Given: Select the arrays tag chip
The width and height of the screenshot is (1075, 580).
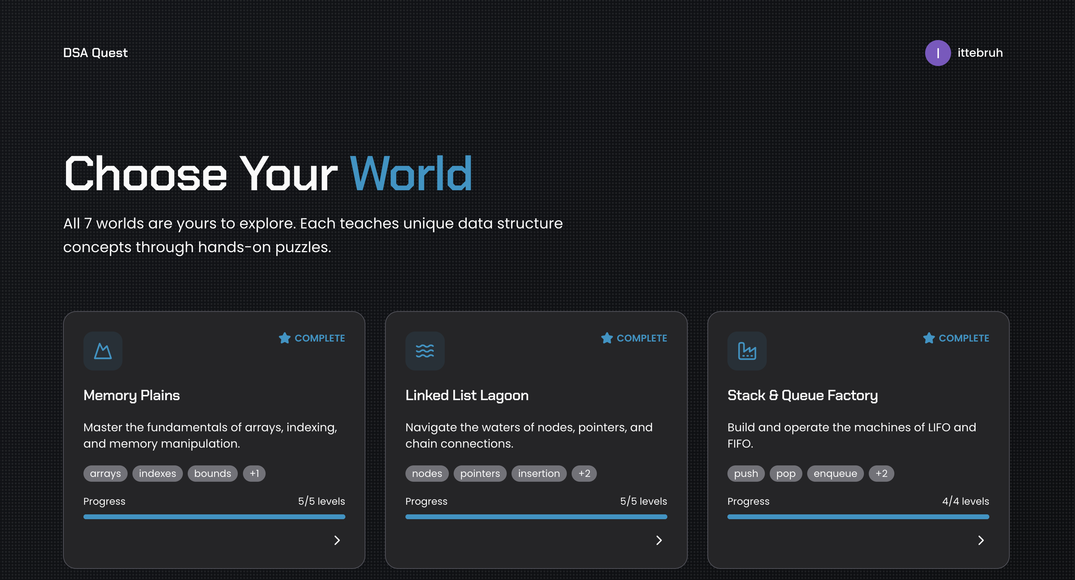Looking at the screenshot, I should click(105, 474).
